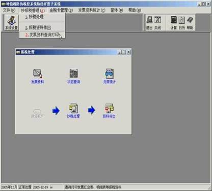
Task: Click the 抄税处理 icon in the workflow
Action: point(73,110)
